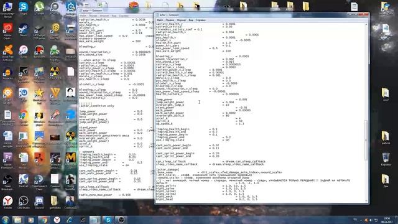The height and width of the screenshot is (224, 398).
Task: Click the title bar of the back Notepad window
Action: pyautogui.click(x=116, y=11)
